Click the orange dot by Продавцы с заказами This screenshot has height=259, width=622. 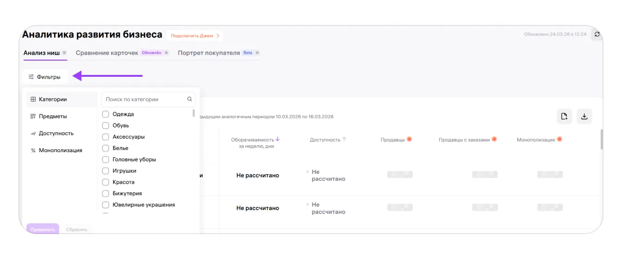[494, 139]
